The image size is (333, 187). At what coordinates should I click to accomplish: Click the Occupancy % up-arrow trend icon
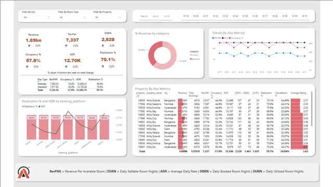coord(27,66)
